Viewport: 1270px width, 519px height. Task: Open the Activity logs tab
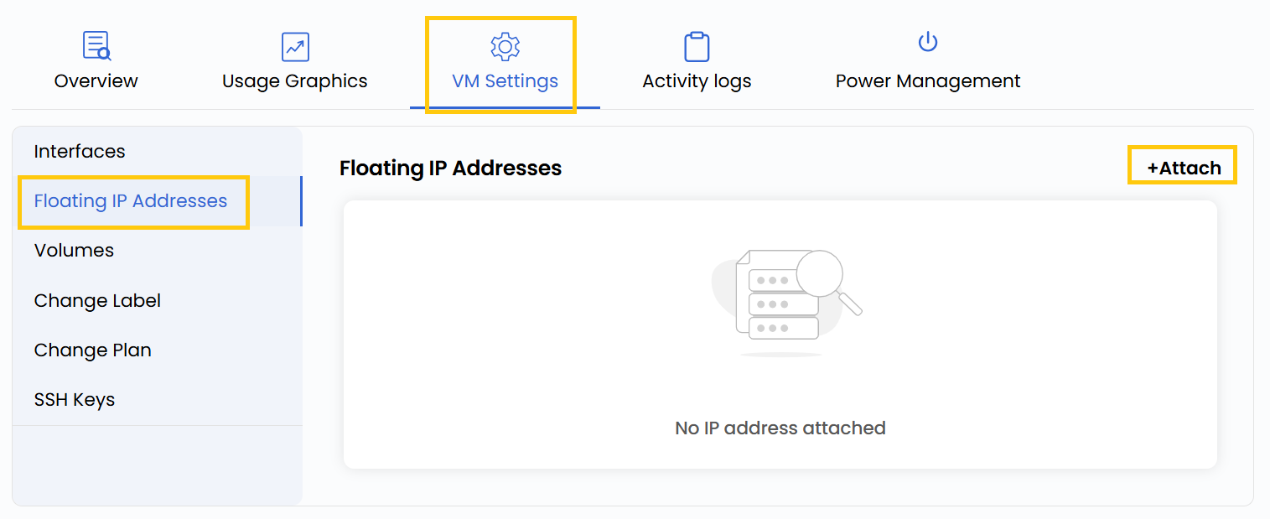(x=696, y=80)
